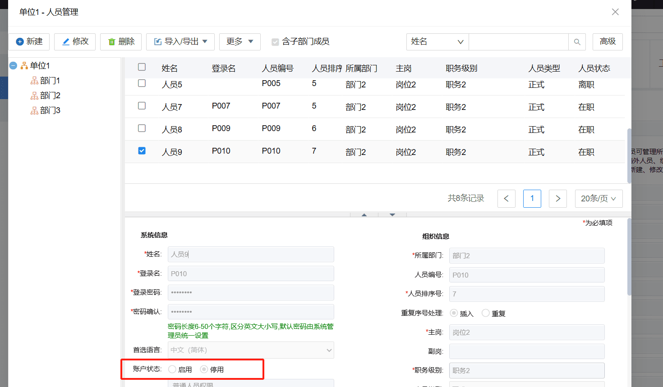The height and width of the screenshot is (387, 663).
Task: Select 启用 account status radio
Action: pyautogui.click(x=172, y=369)
